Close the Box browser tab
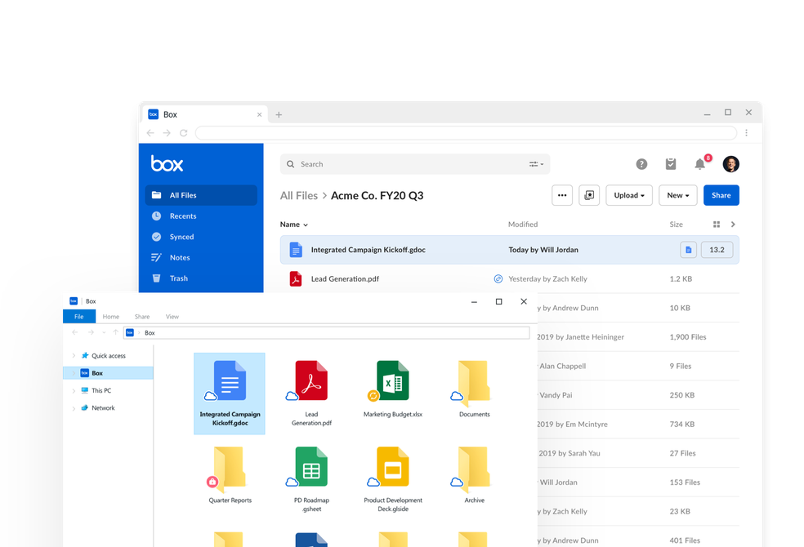804x547 pixels. click(x=260, y=115)
